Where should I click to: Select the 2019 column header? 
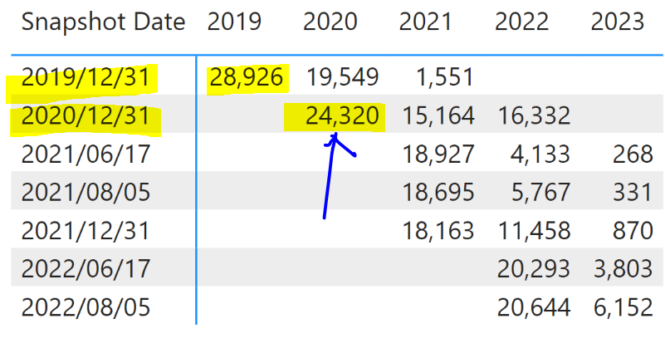coord(234,22)
